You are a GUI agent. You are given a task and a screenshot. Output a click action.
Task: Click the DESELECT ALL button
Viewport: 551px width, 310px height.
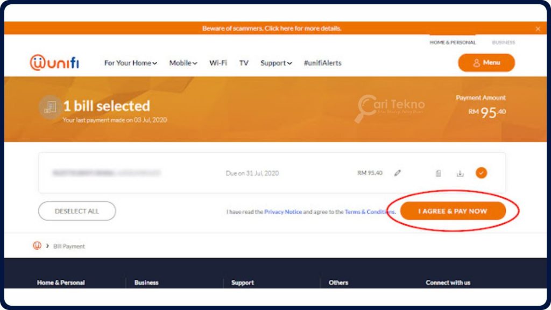[77, 211]
